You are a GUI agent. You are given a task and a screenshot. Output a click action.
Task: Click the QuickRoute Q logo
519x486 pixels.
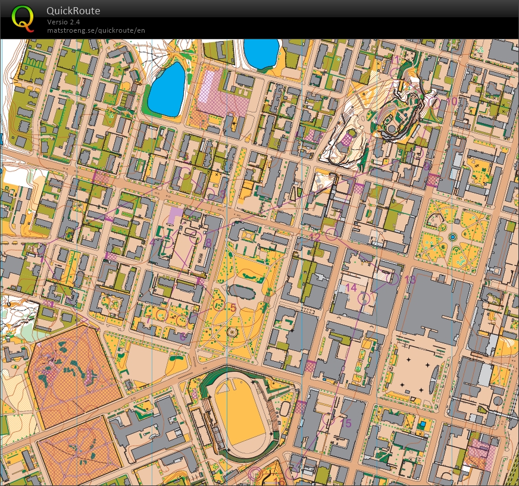tap(23, 19)
